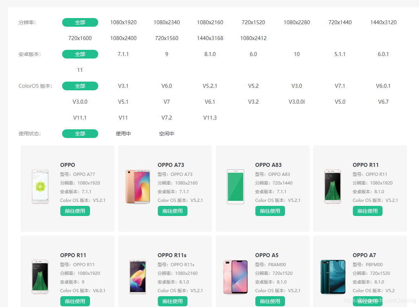Open the OPPO R11s phone image
The width and height of the screenshot is (419, 307).
138,277
